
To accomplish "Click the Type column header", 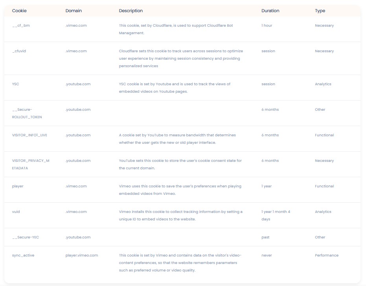I will (320, 11).
